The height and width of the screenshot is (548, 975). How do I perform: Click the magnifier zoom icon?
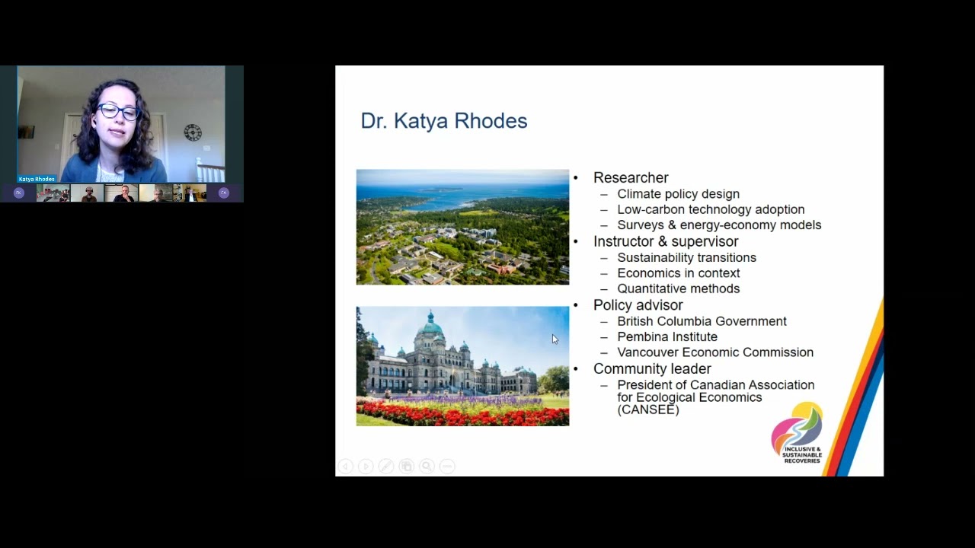pyautogui.click(x=427, y=466)
